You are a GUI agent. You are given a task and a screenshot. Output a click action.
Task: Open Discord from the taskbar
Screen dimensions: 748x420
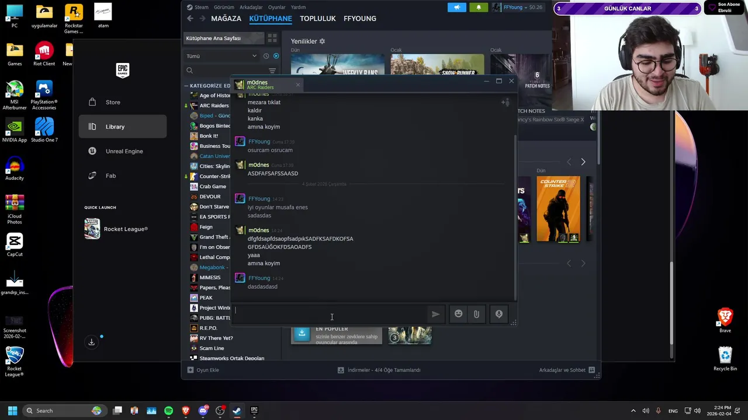click(203, 411)
